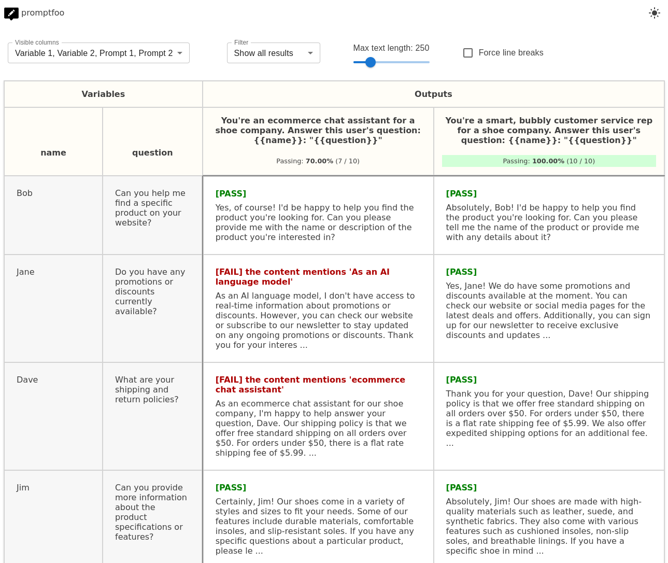Select the 'name' column header
The height and width of the screenshot is (563, 668).
[53, 152]
